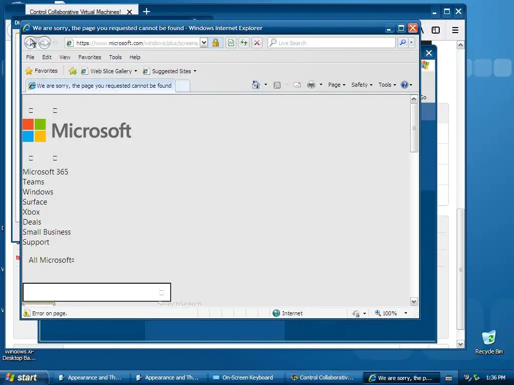Expand search provider options dropdown
Image resolution: width=514 pixels, height=385 pixels.
coord(412,43)
